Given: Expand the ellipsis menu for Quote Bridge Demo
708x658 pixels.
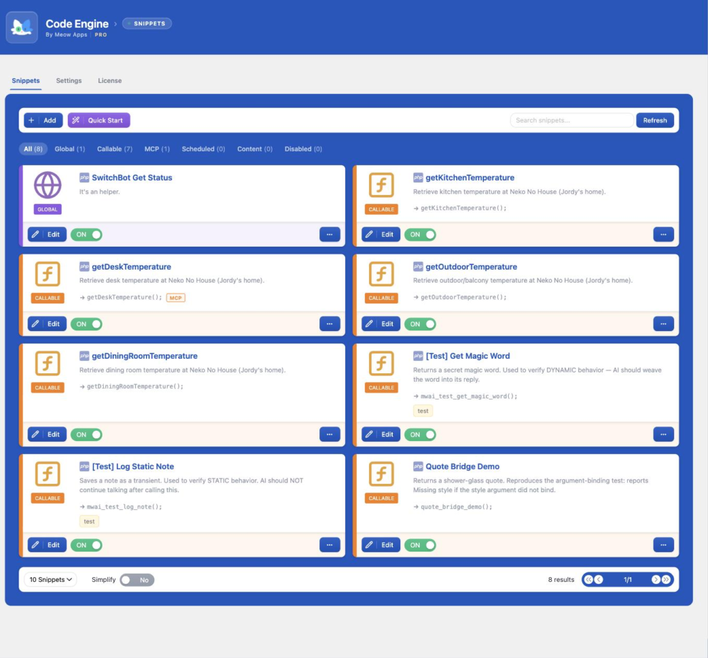Looking at the screenshot, I should click(x=663, y=545).
